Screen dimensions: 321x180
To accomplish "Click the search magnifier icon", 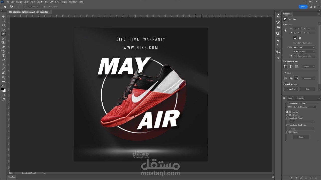I will tap(311, 7).
